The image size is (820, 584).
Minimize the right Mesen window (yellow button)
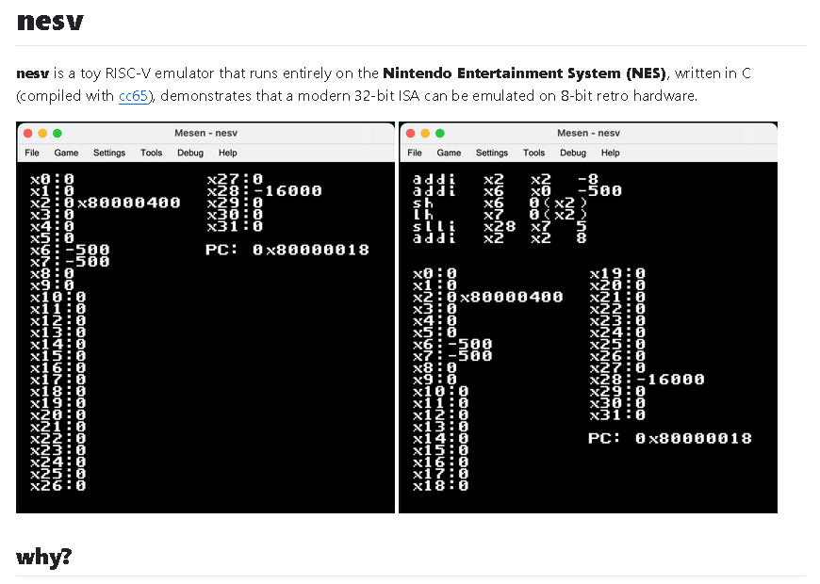point(426,134)
